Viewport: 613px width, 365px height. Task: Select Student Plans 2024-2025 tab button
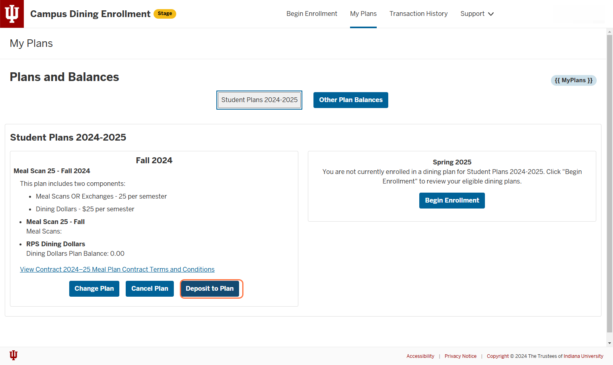[259, 100]
